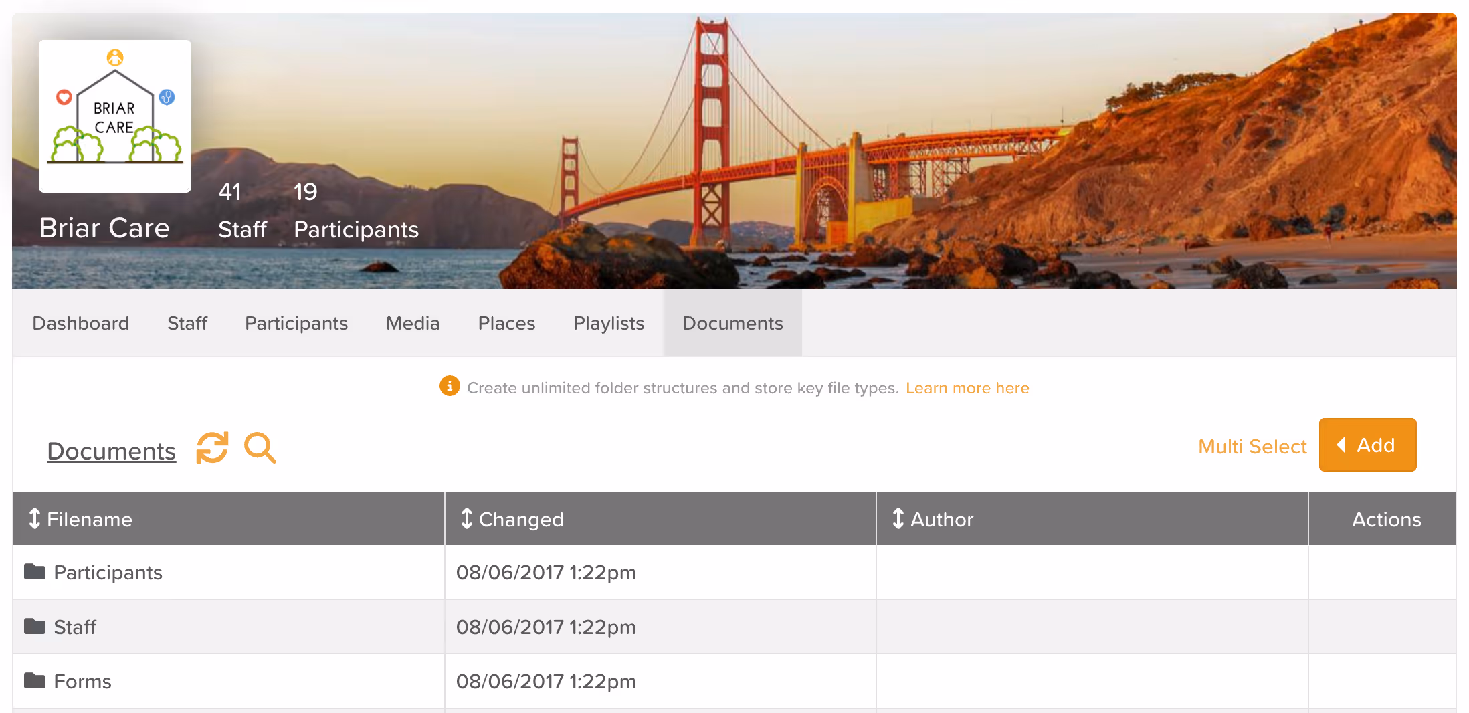Switch to the Staff tab
This screenshot has width=1469, height=713.
tap(187, 323)
